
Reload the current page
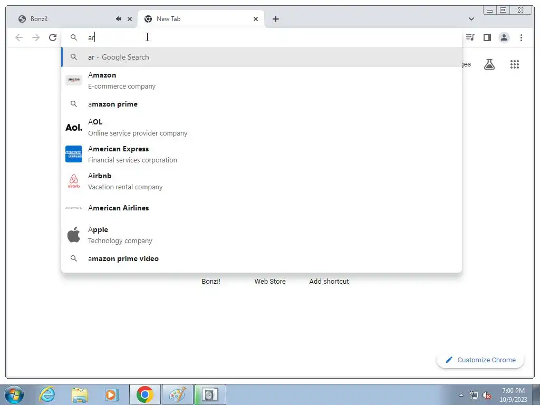pyautogui.click(x=53, y=37)
